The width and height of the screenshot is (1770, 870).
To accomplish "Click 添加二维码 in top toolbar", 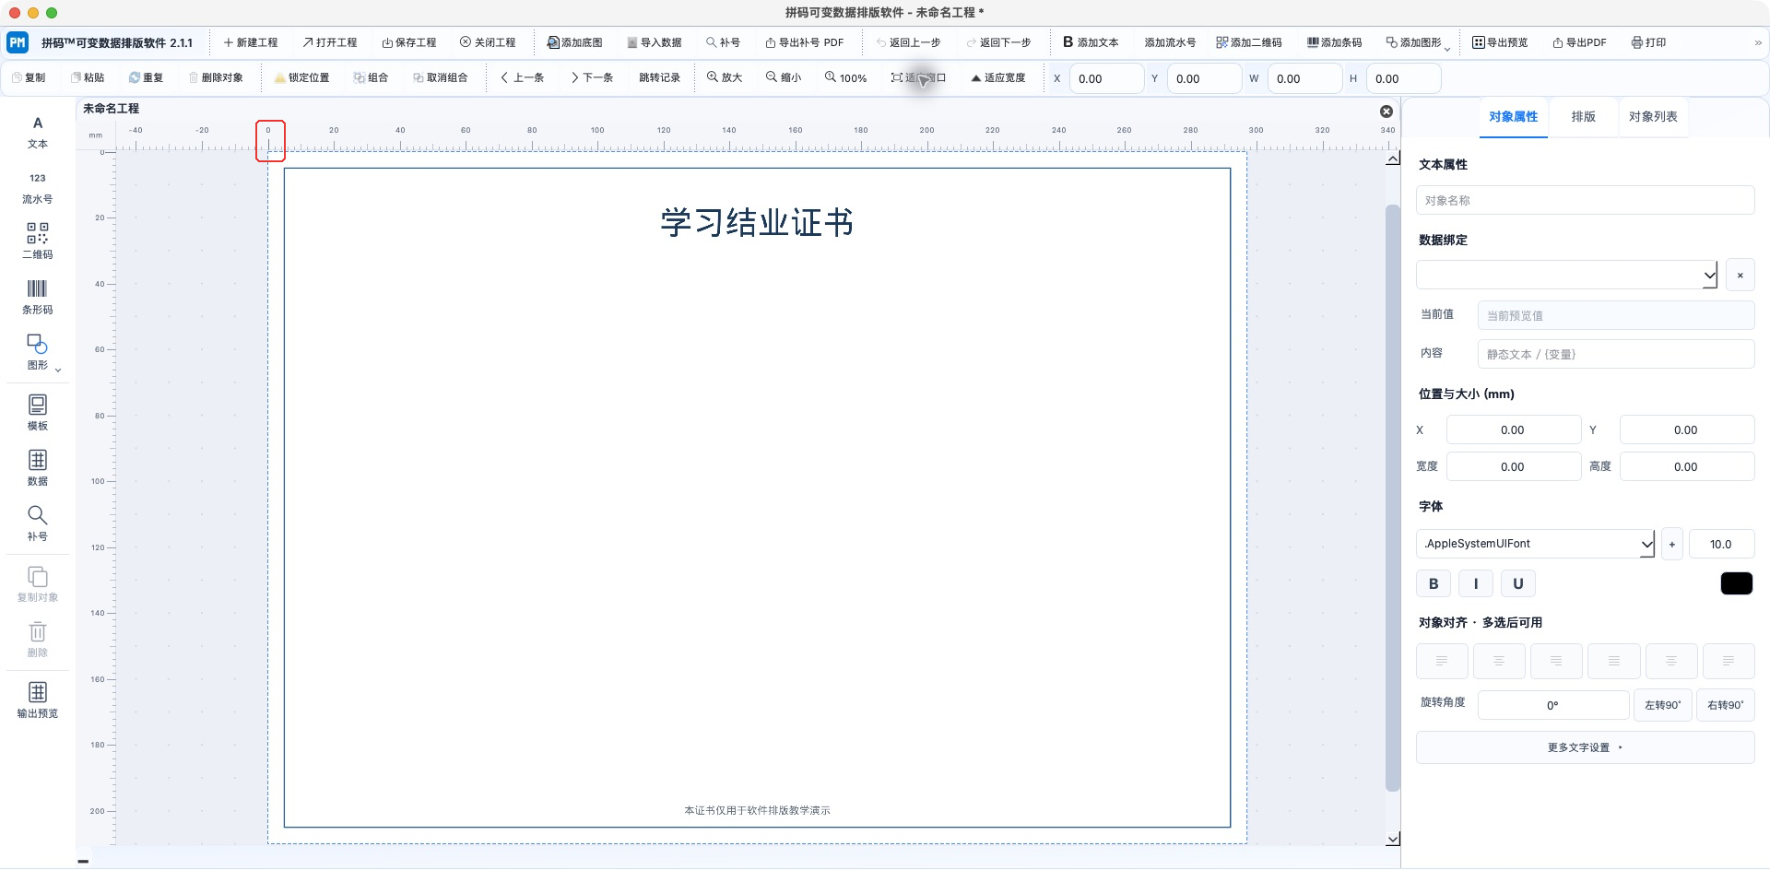I will click(x=1249, y=42).
